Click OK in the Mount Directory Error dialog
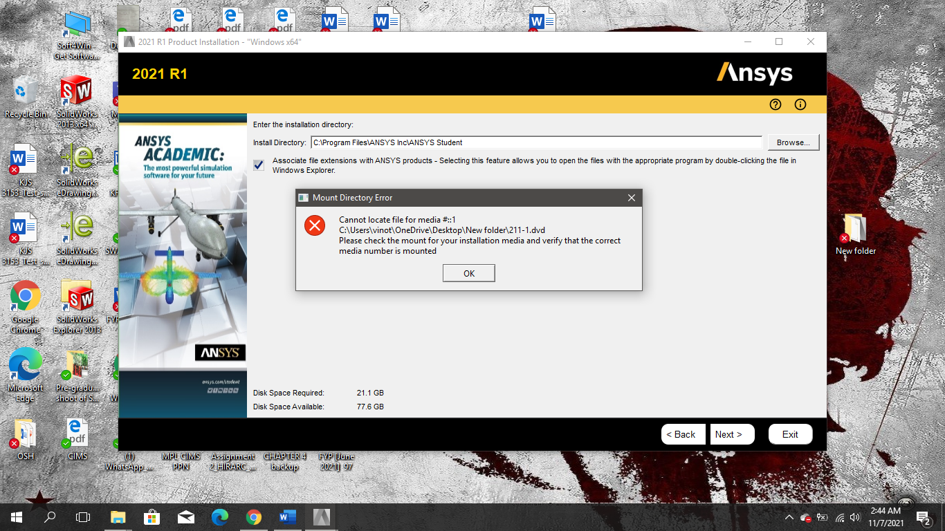Image resolution: width=945 pixels, height=531 pixels. click(x=468, y=273)
